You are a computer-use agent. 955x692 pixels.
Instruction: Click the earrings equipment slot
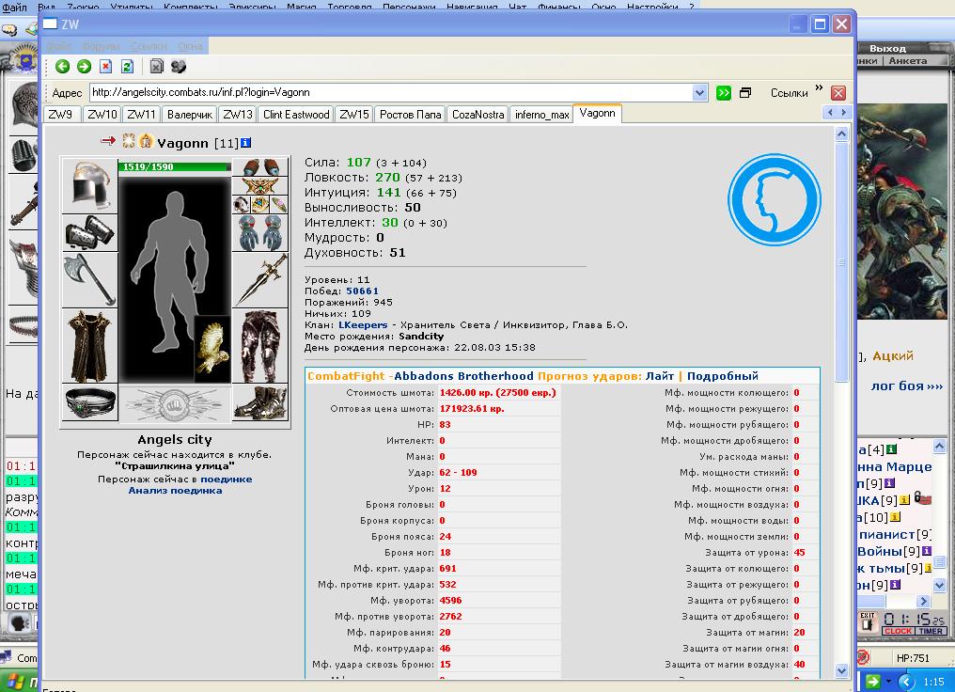pos(260,167)
